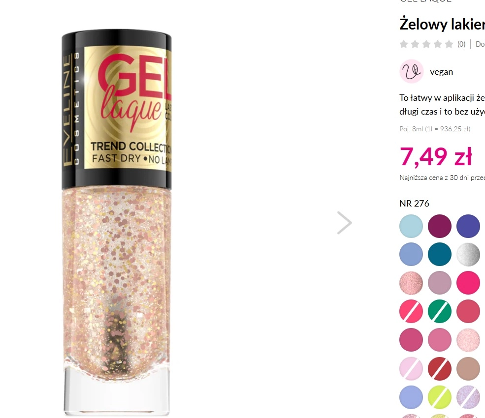Select the dark purple-magenta color swatch
The width and height of the screenshot is (485, 418).
click(440, 226)
